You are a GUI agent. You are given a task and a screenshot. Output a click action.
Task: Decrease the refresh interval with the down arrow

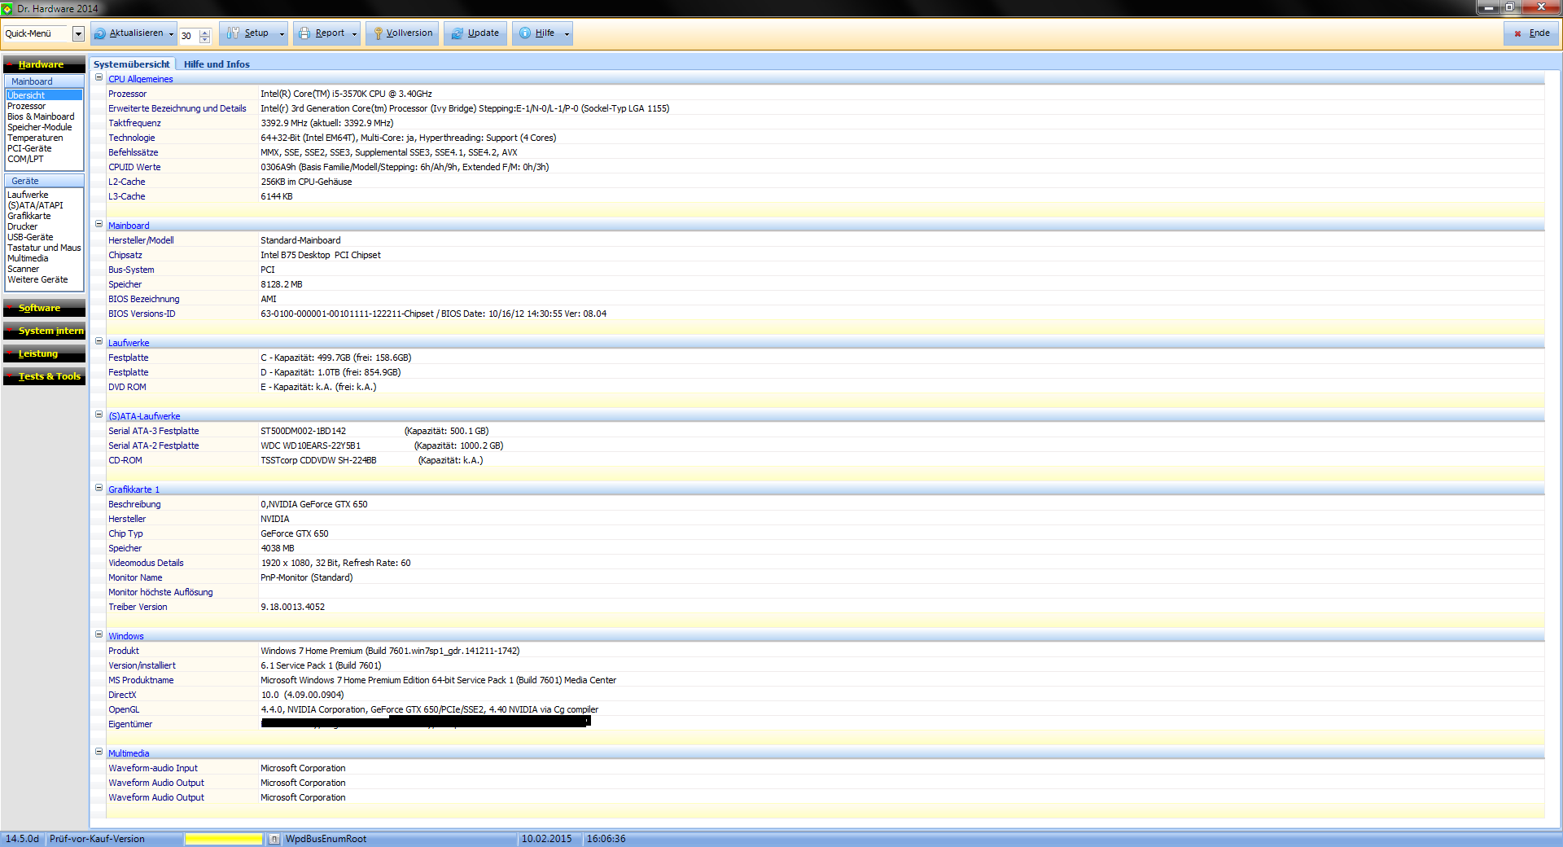pyautogui.click(x=204, y=39)
